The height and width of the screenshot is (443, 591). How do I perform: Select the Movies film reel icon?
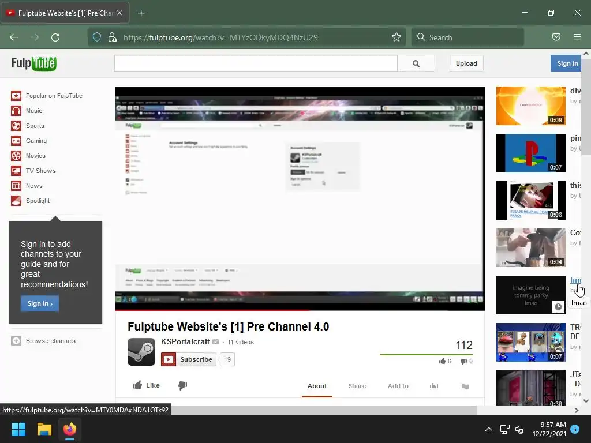[x=16, y=156]
